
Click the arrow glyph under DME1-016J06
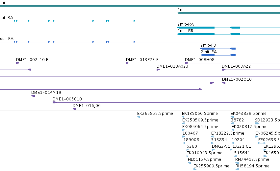coord(74,109)
